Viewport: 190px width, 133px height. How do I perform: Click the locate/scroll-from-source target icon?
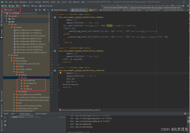point(36,10)
